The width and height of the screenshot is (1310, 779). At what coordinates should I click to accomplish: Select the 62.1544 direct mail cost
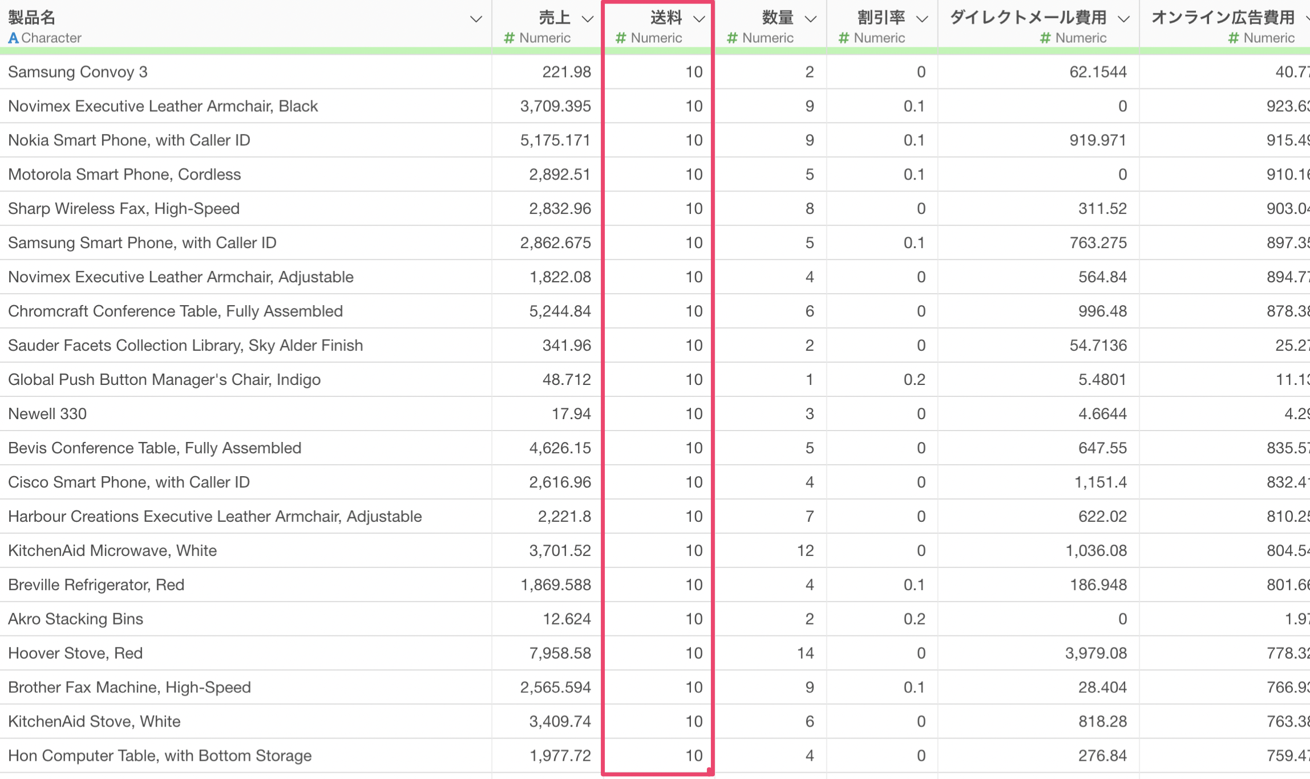1098,72
